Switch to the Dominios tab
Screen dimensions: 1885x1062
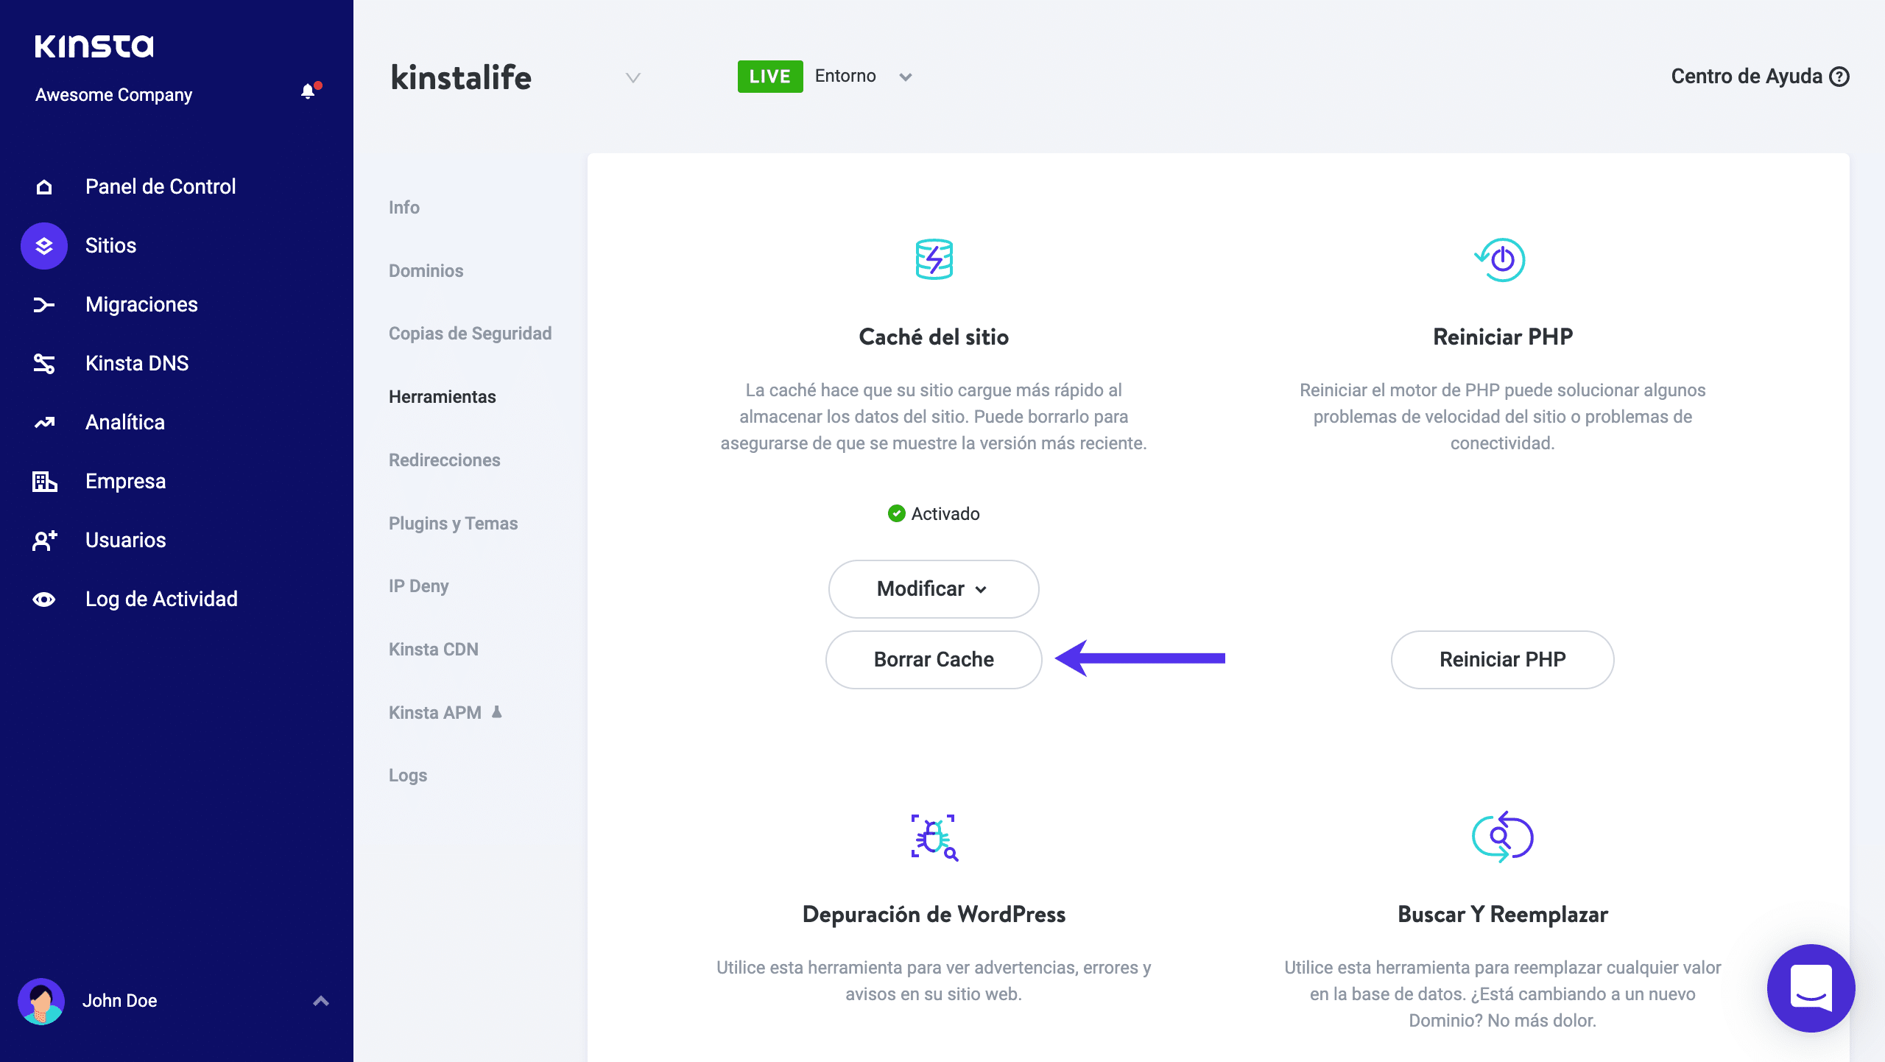(x=426, y=271)
